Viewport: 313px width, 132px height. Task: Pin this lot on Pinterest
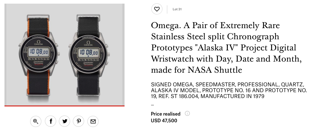click(79, 121)
